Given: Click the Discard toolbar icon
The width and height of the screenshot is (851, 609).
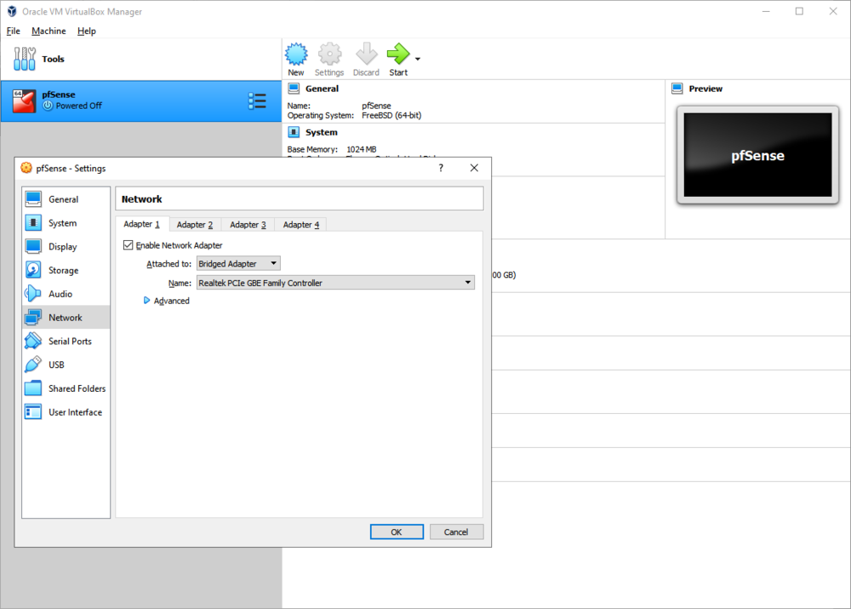Looking at the screenshot, I should (x=366, y=54).
